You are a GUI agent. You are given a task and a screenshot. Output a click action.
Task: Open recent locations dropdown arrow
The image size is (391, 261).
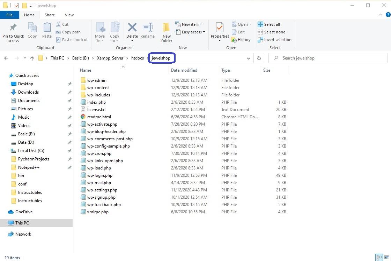(x=25, y=58)
